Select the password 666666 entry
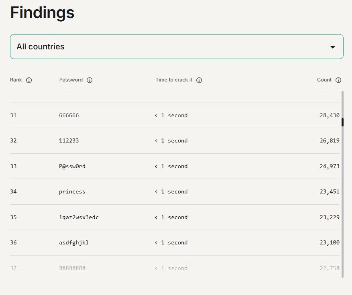 click(x=69, y=115)
